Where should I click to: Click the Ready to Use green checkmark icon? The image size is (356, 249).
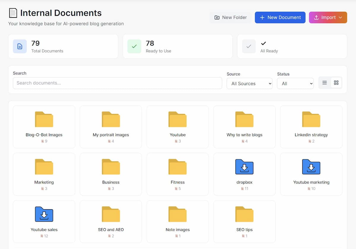tap(134, 46)
